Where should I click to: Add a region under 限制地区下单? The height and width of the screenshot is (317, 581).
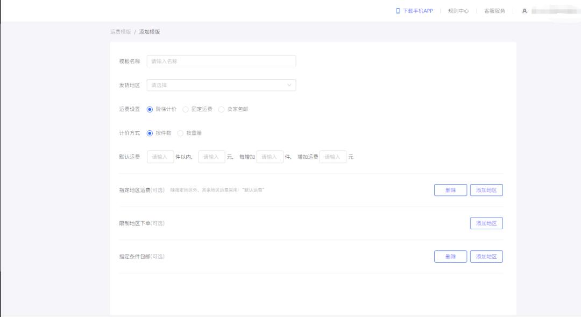click(x=486, y=223)
